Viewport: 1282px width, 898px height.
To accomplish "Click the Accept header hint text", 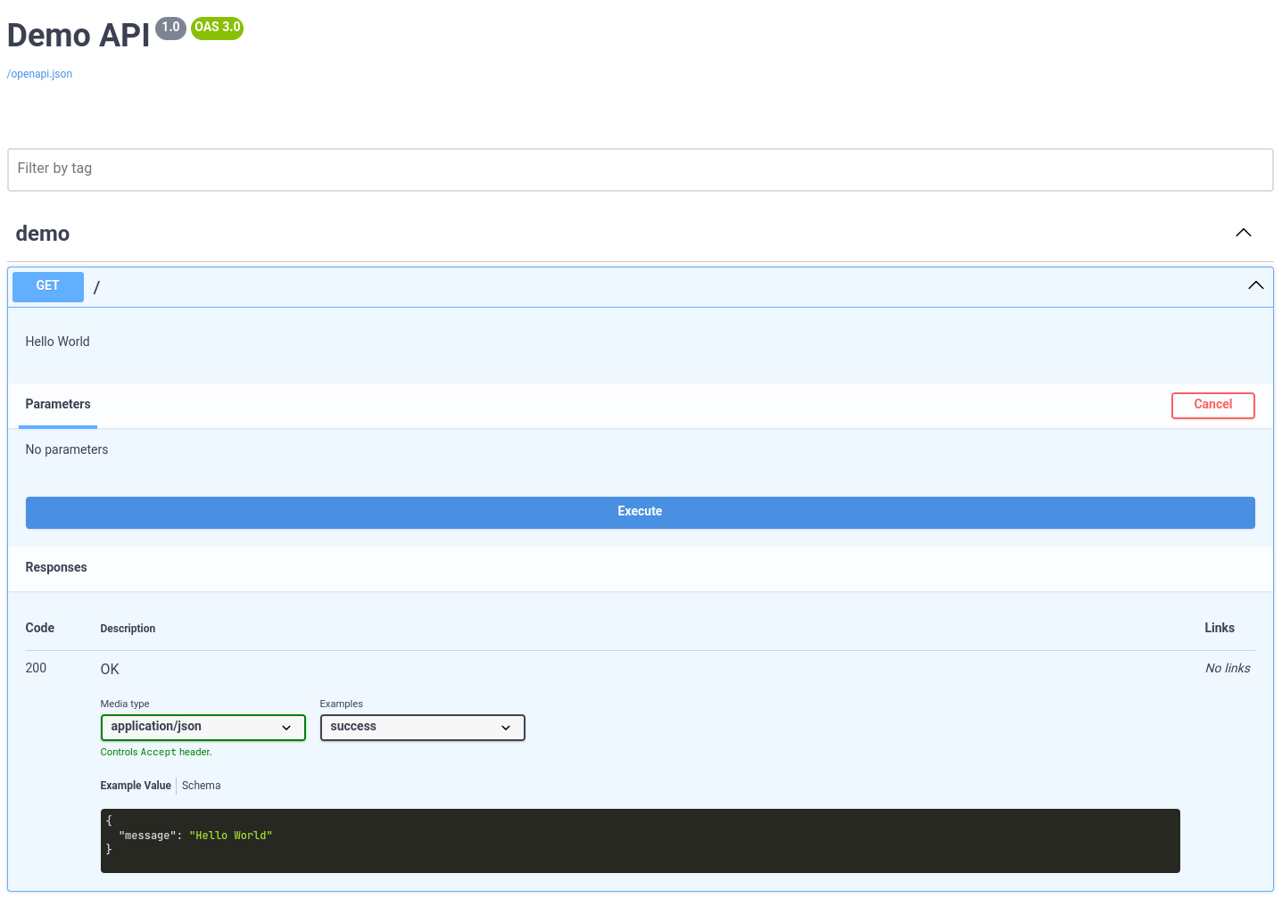I will pyautogui.click(x=156, y=752).
